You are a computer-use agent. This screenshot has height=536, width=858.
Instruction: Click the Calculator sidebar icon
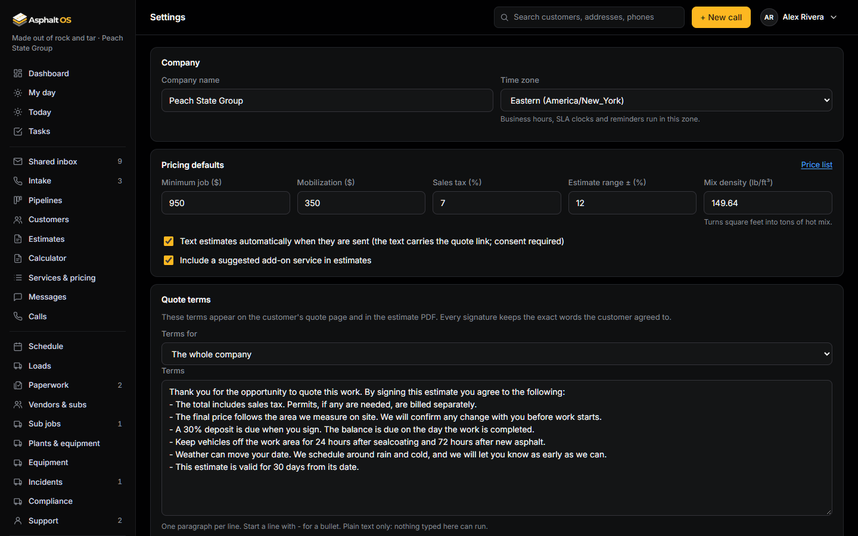pyautogui.click(x=18, y=258)
